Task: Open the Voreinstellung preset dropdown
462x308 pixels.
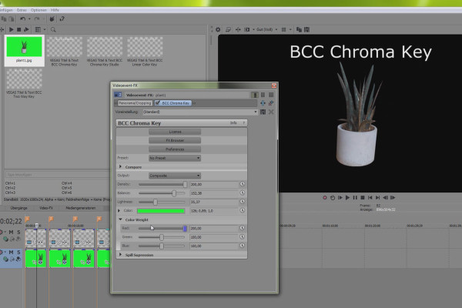Action: [x=255, y=112]
